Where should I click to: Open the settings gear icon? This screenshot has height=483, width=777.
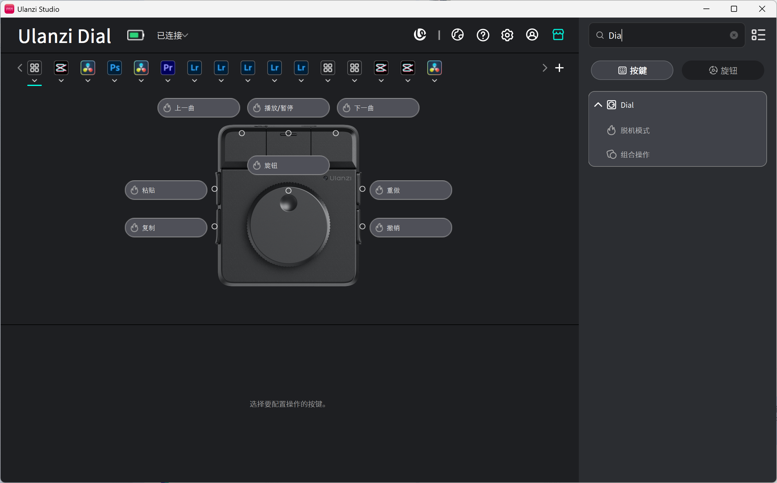coord(507,35)
